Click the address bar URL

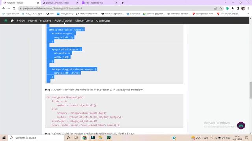[x=52, y=9]
